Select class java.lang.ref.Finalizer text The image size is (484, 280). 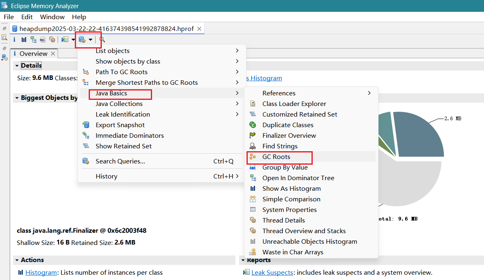point(81,230)
